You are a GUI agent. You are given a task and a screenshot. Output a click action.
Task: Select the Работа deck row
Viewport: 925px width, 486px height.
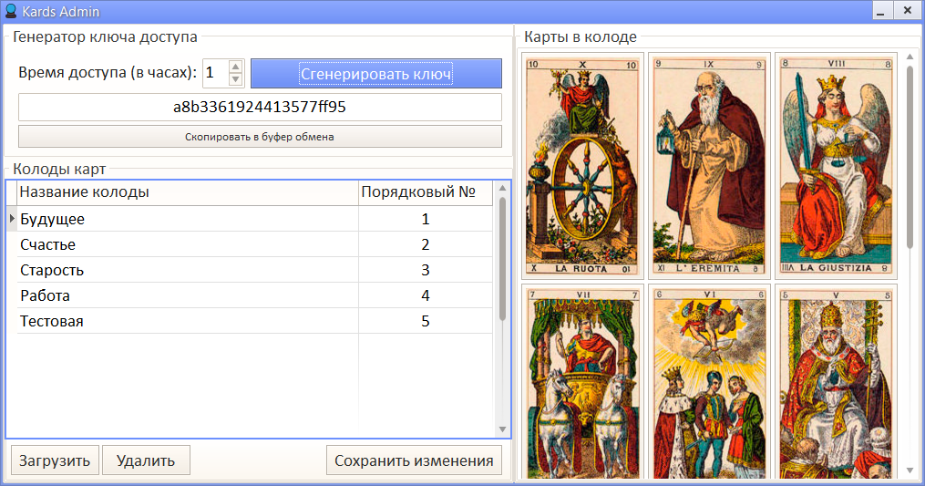(255, 295)
